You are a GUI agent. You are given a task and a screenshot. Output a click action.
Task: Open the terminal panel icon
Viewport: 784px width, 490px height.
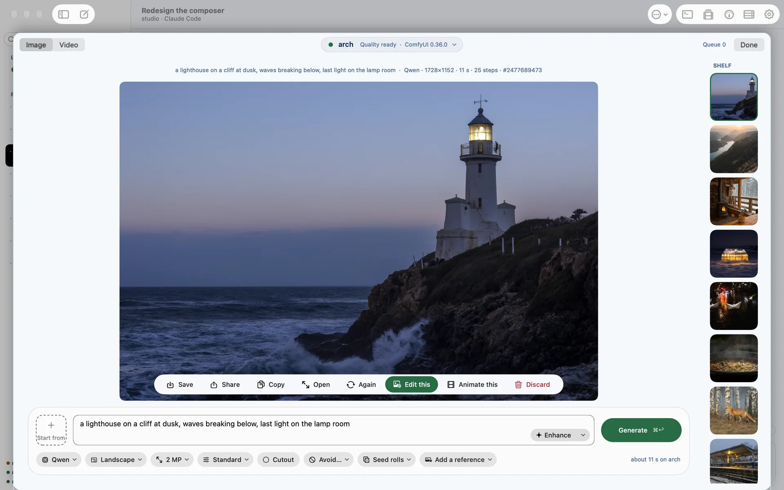687,14
